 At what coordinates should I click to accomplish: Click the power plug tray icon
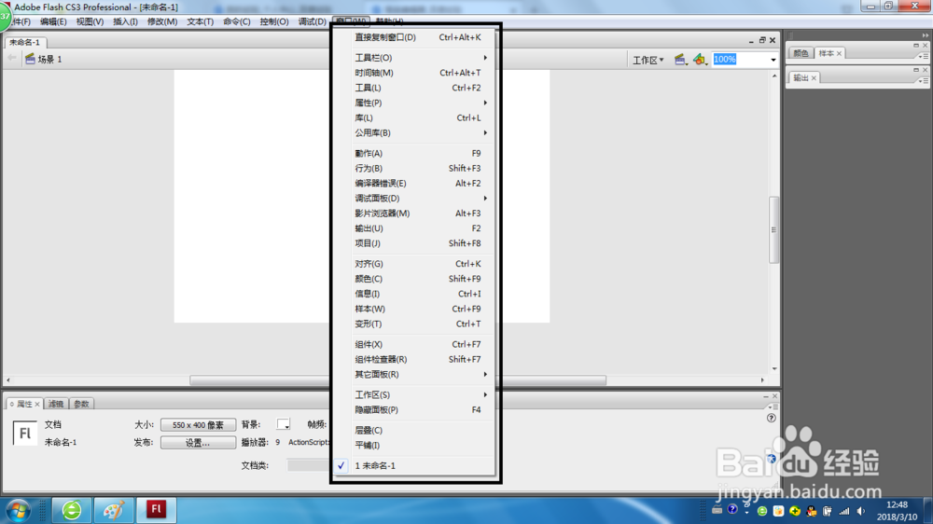pos(828,511)
